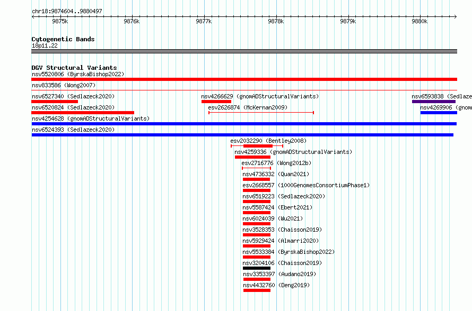472x311 pixels.
Task: Click the 9878k ruler label
Action: [276, 21]
